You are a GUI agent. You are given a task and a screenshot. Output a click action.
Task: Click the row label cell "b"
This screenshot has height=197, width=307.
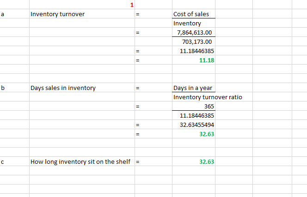(x=4, y=88)
